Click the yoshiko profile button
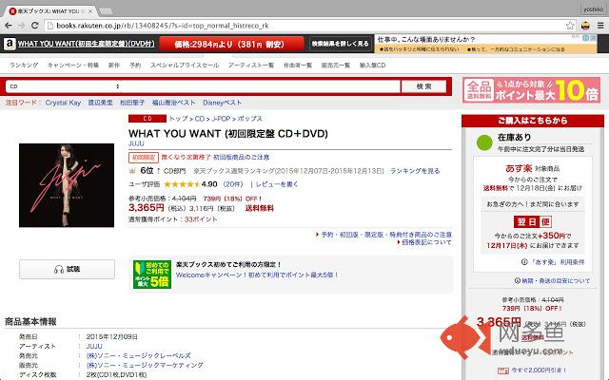 (x=593, y=9)
